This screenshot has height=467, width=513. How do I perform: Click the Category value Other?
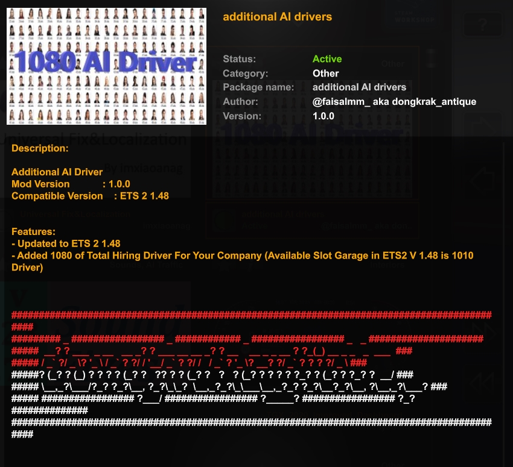tap(325, 74)
